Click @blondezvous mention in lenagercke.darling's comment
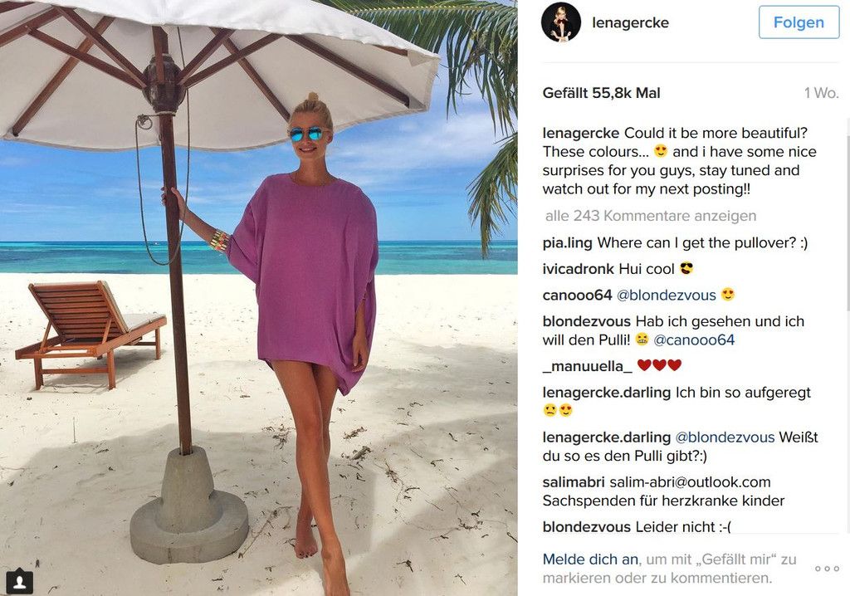 (x=724, y=437)
